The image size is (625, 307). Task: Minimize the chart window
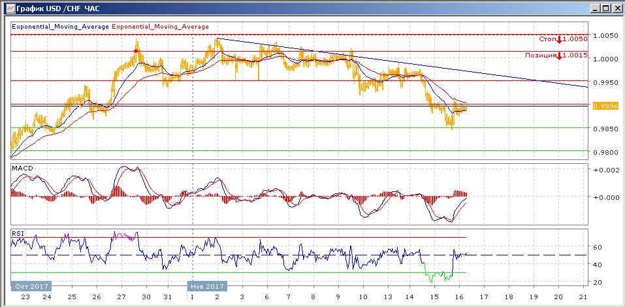595,8
